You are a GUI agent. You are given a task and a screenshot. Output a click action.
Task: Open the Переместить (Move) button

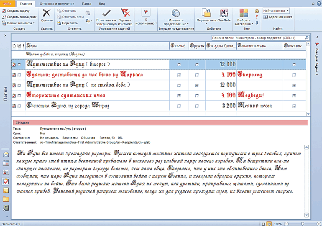[x=206, y=15]
